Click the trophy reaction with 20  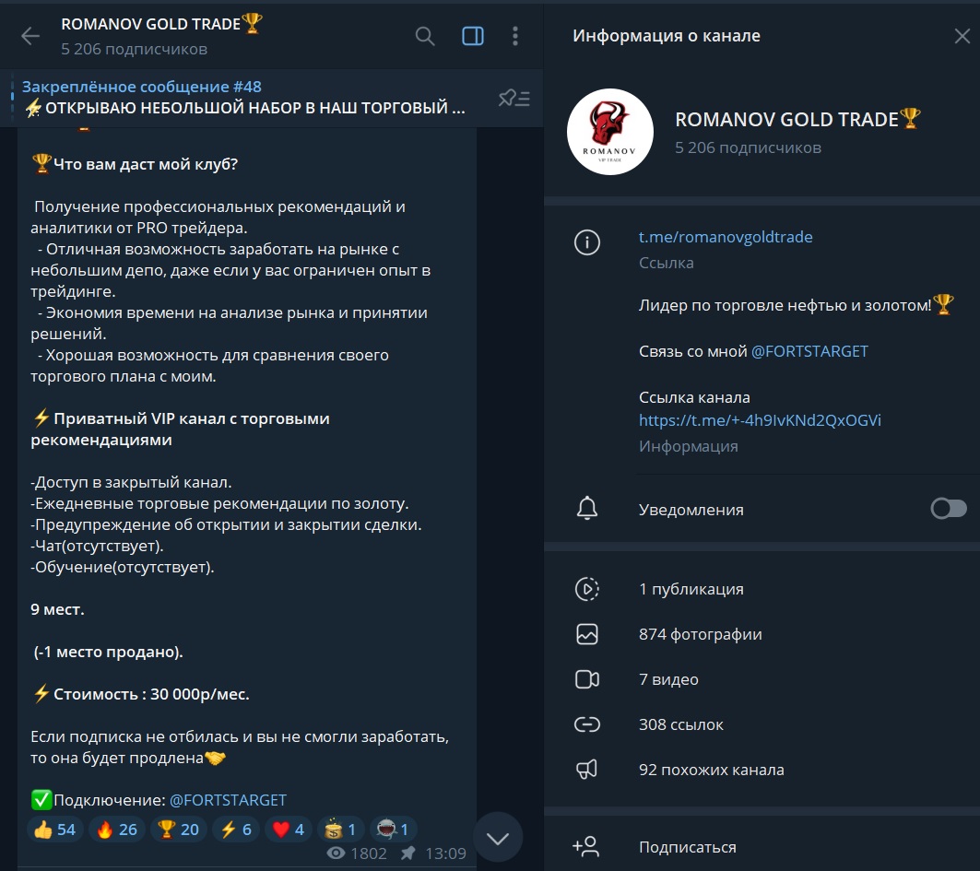[x=178, y=830]
